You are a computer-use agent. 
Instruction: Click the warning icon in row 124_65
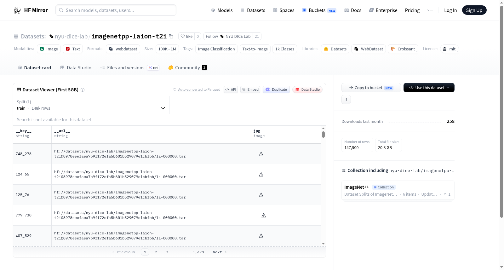pyautogui.click(x=261, y=175)
